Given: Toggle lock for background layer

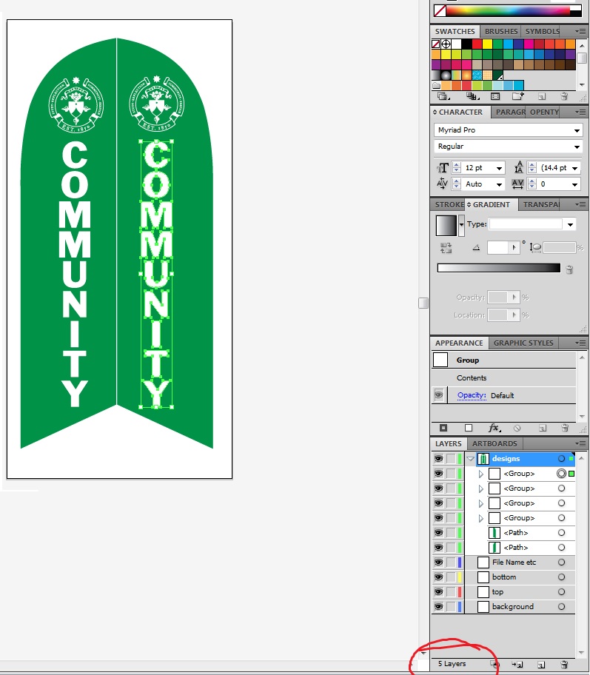Looking at the screenshot, I should tap(451, 607).
